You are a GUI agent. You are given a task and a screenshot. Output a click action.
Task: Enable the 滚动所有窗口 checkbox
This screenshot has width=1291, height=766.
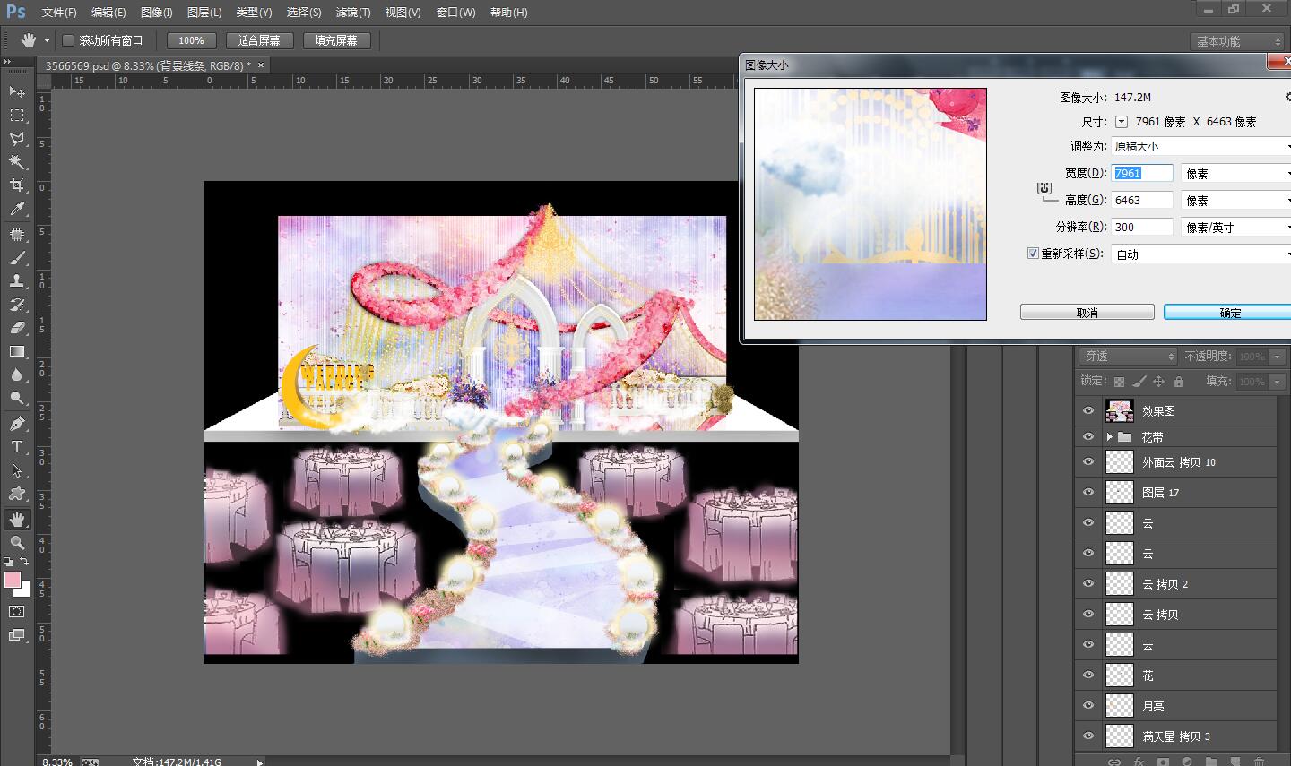click(67, 40)
